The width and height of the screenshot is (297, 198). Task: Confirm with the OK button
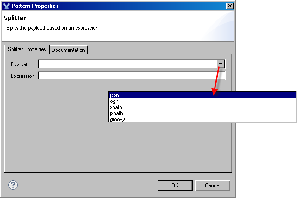[175, 185]
